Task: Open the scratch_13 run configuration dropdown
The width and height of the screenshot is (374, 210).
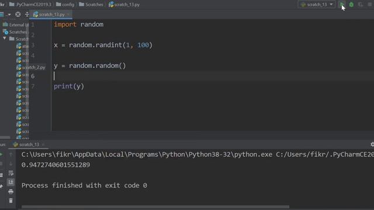Action: 317,5
